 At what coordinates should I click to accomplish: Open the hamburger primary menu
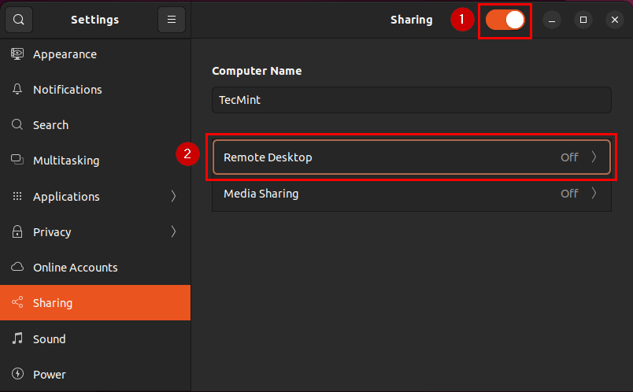click(x=172, y=20)
